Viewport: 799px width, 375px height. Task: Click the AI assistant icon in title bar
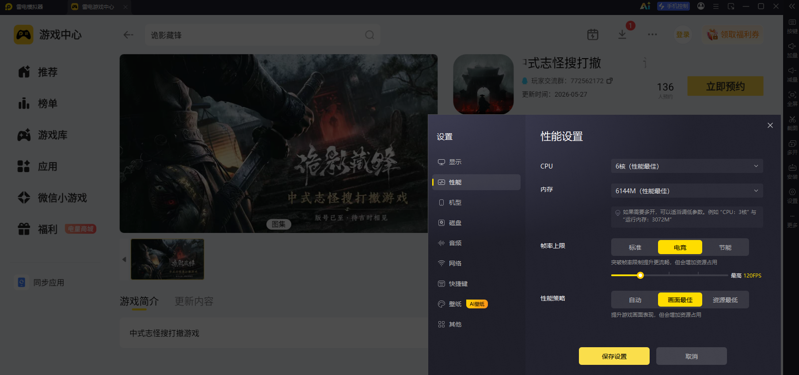[645, 6]
